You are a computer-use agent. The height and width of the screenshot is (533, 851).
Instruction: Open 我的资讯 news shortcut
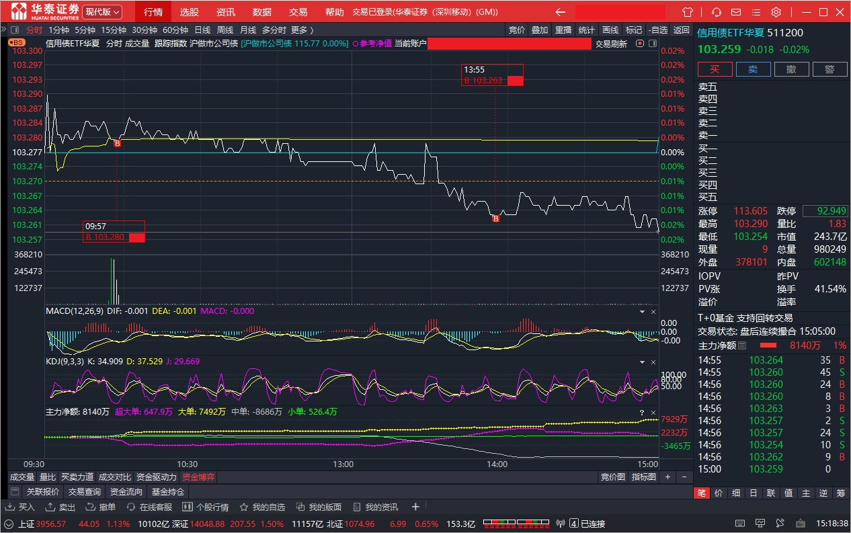click(x=376, y=507)
